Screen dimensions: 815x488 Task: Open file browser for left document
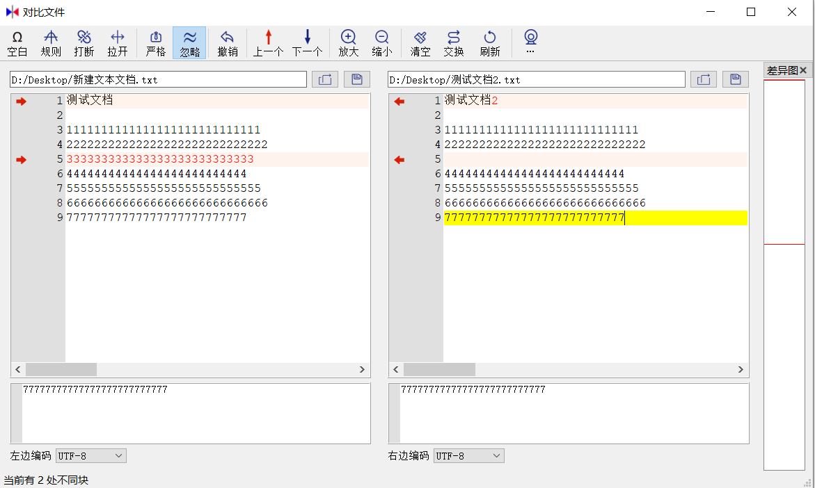click(325, 79)
